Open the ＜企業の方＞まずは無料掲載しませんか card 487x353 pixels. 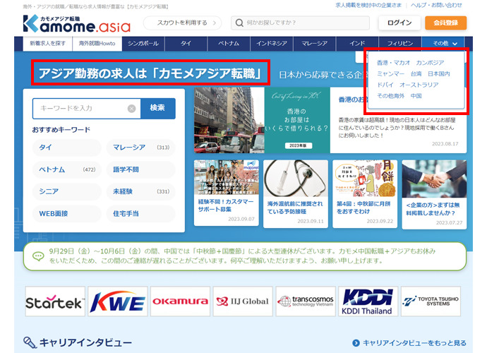(x=434, y=195)
